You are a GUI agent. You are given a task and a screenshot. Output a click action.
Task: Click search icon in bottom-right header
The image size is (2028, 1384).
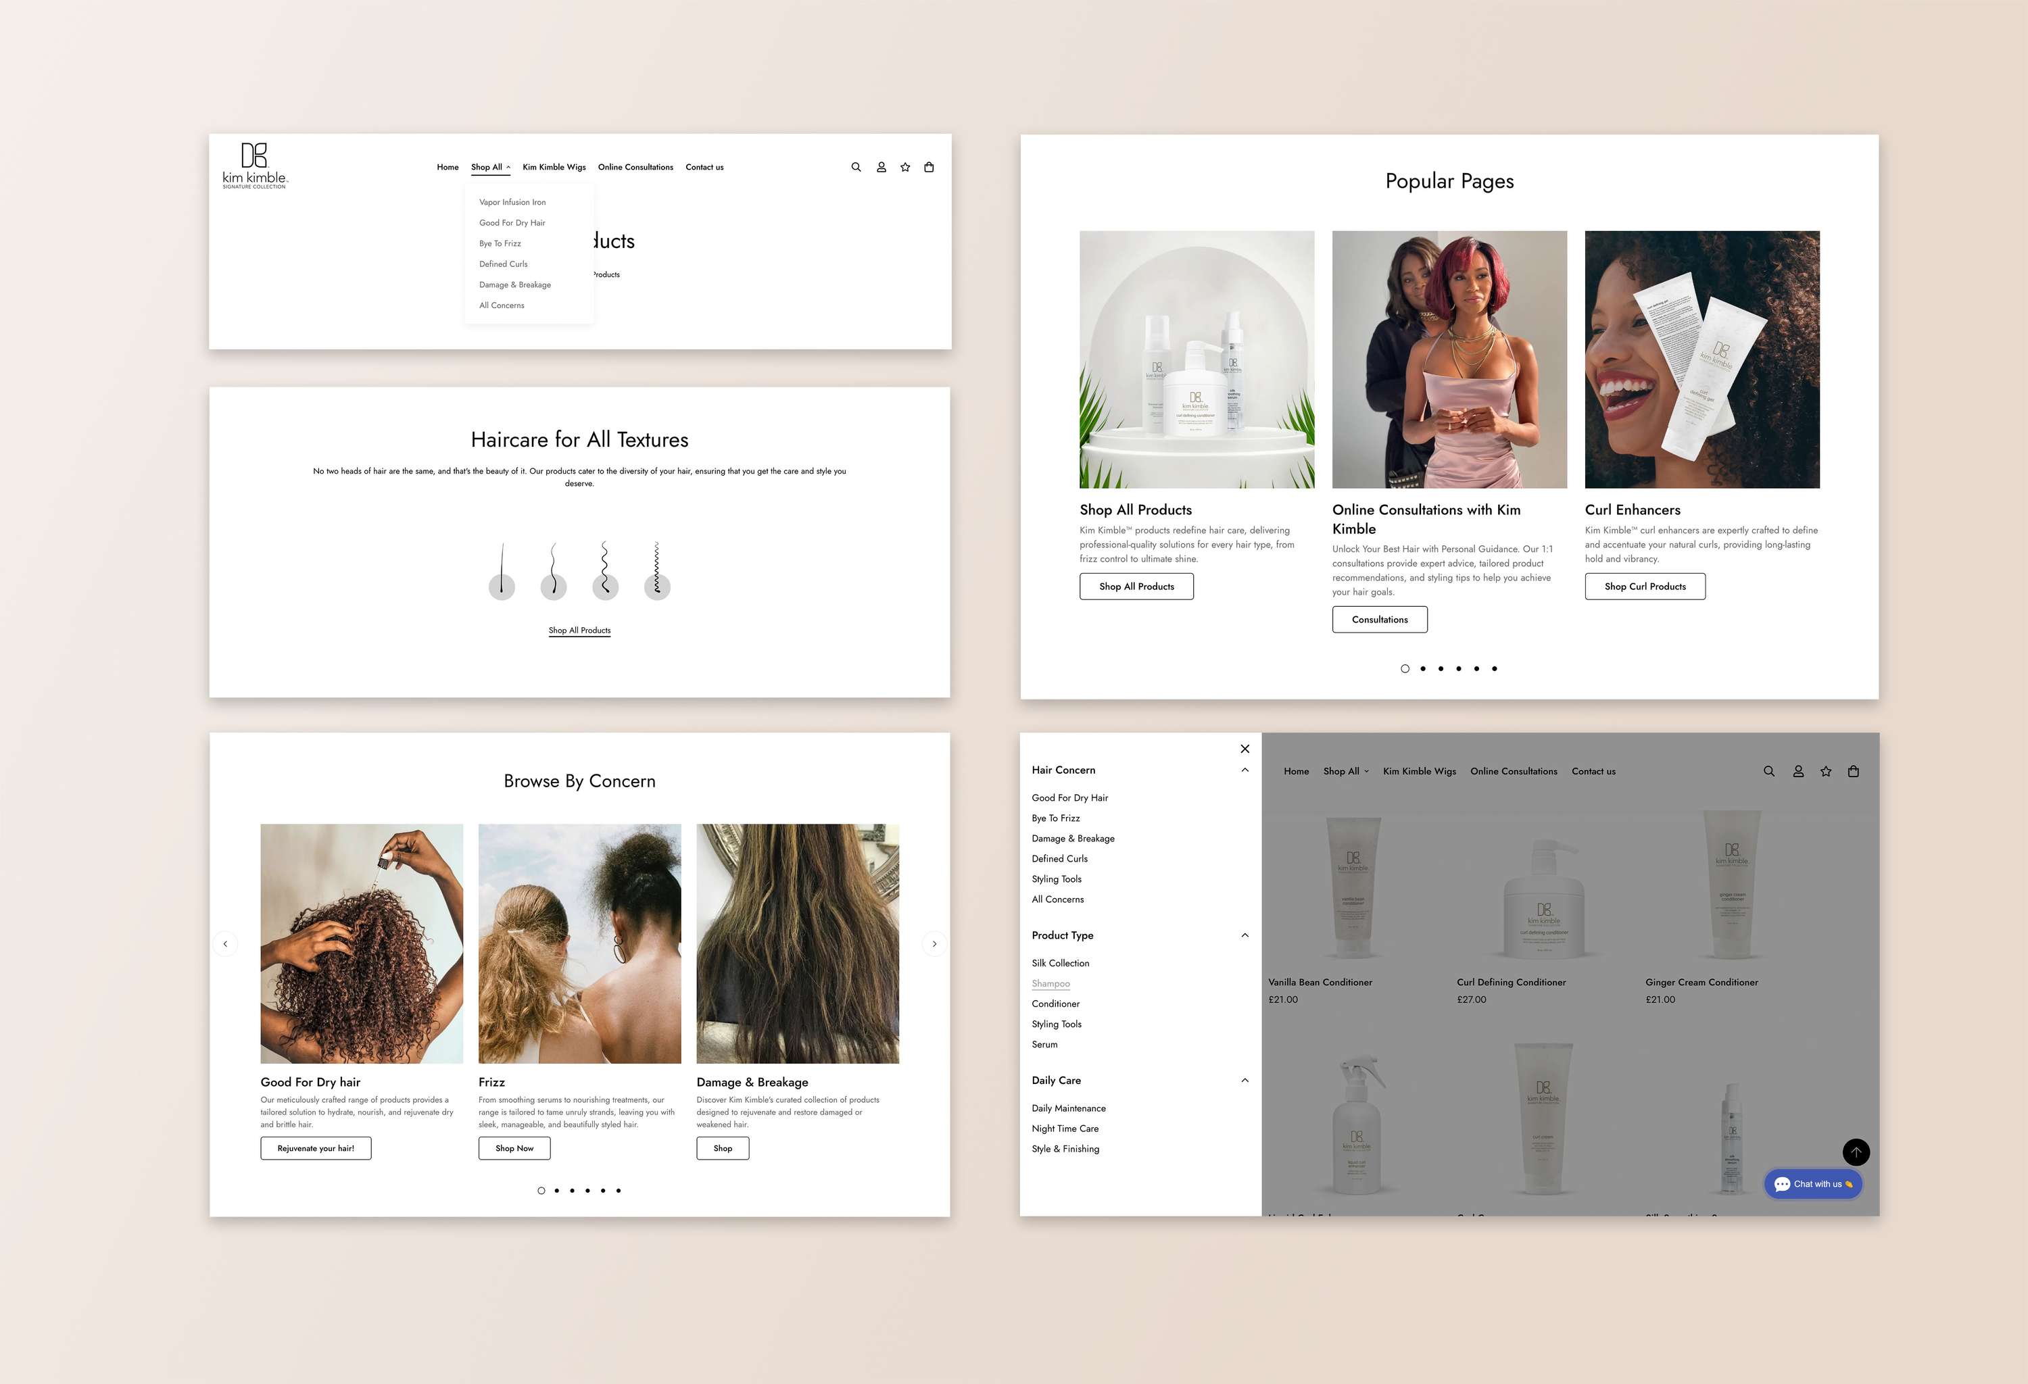pyautogui.click(x=1769, y=771)
